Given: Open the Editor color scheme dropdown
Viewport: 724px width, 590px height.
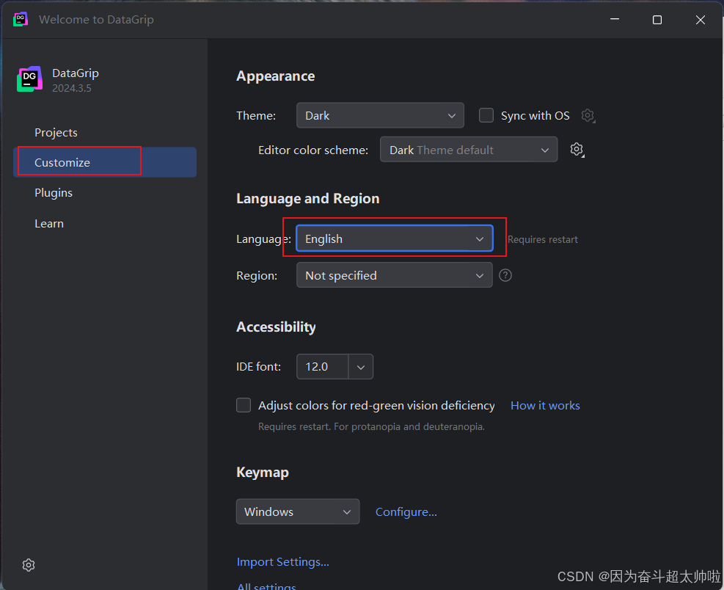Looking at the screenshot, I should click(x=469, y=150).
